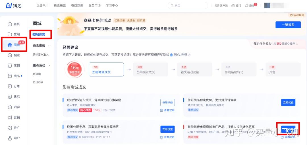Open 低价秒杀 submenu item
The image size is (307, 145).
coord(38,82)
